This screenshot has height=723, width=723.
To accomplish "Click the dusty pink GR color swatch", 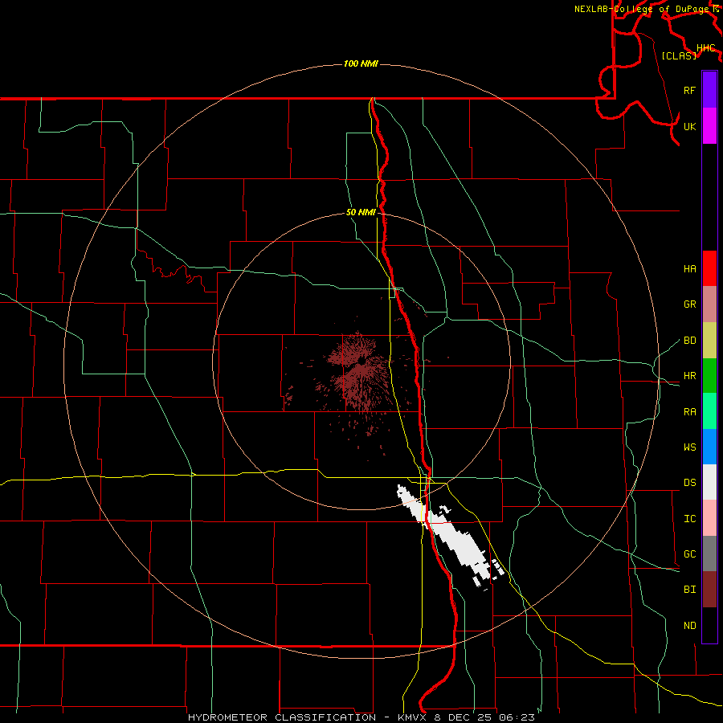I will (709, 304).
